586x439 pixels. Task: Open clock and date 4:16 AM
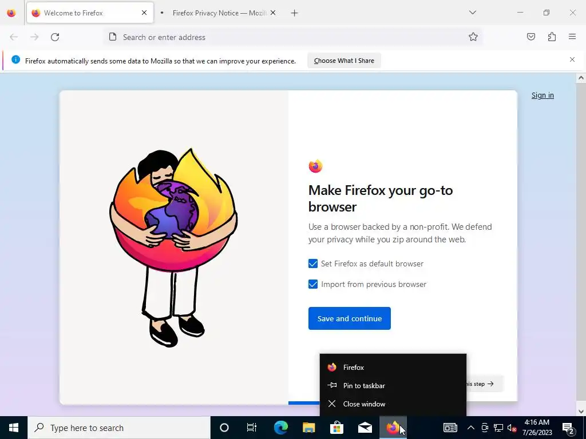pyautogui.click(x=537, y=428)
